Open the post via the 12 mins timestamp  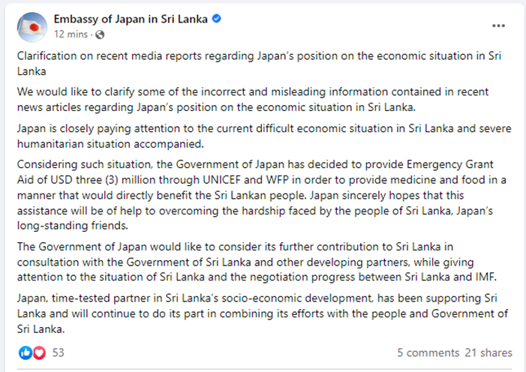(x=71, y=34)
